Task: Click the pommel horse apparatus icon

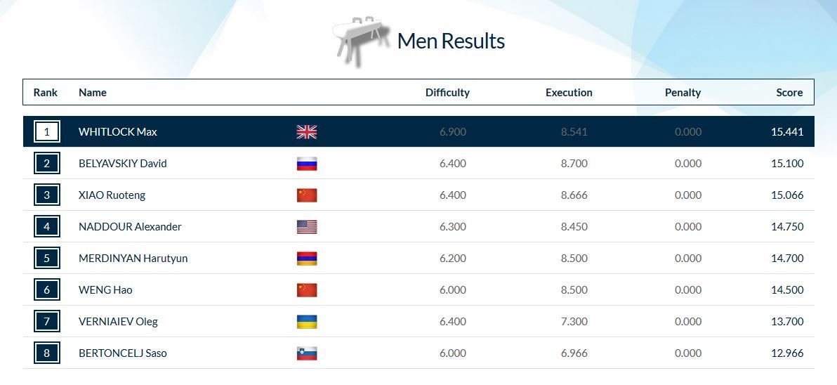Action: [360, 41]
